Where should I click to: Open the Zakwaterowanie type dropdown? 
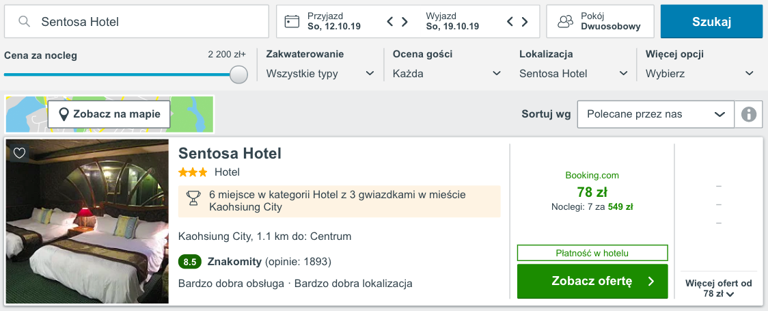tap(320, 73)
